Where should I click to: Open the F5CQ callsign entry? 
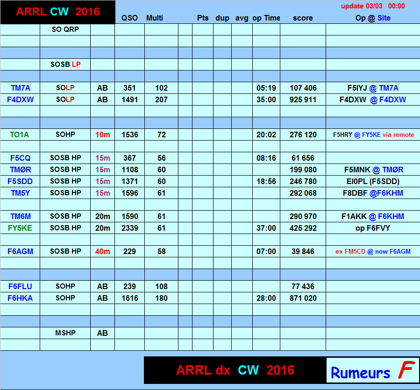pyautogui.click(x=20, y=158)
